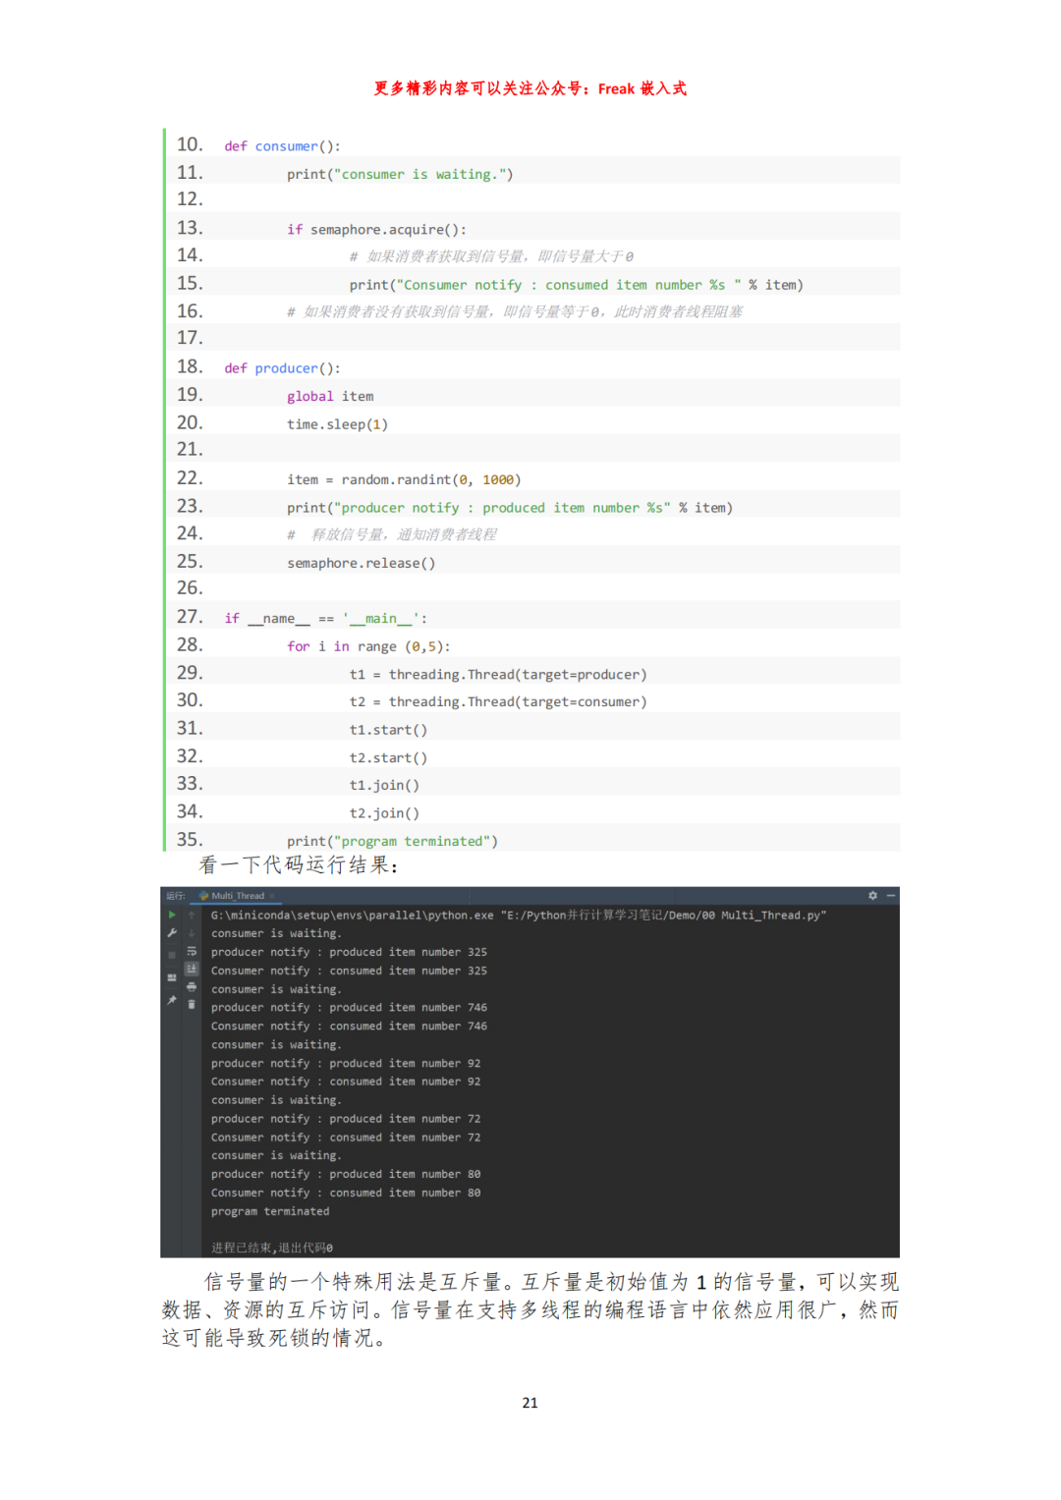
Task: Close the Multi_Thread tab
Action: 272,896
